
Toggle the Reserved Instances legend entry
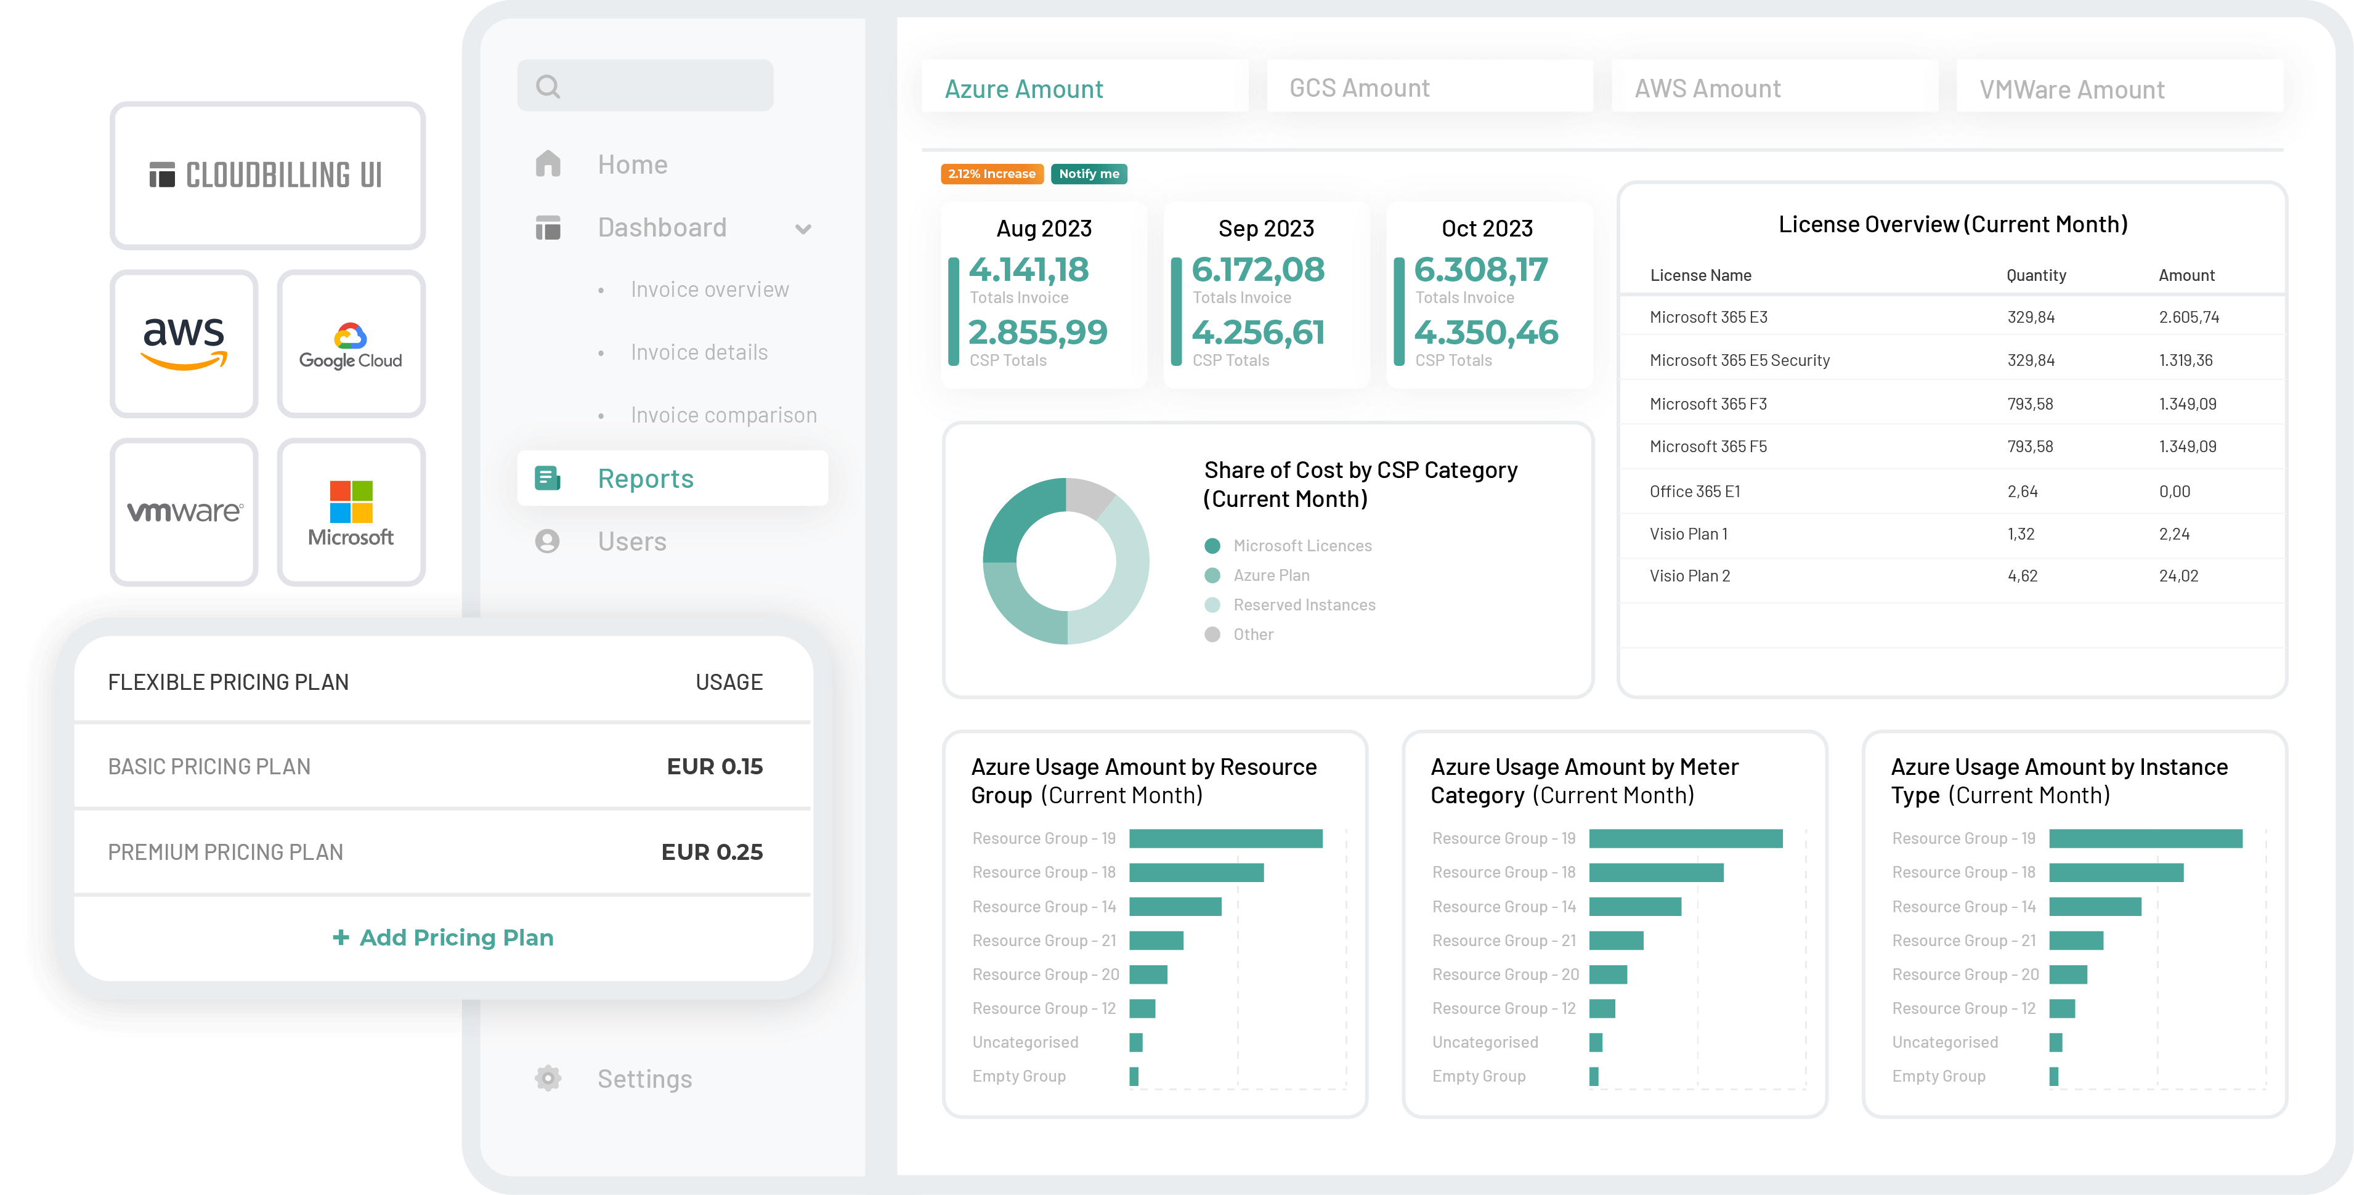[1304, 604]
